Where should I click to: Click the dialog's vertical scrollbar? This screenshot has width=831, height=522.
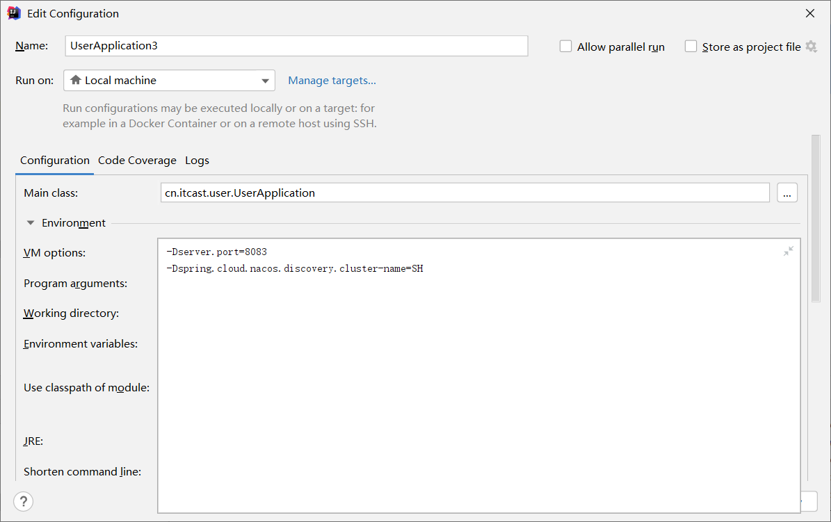(x=816, y=218)
